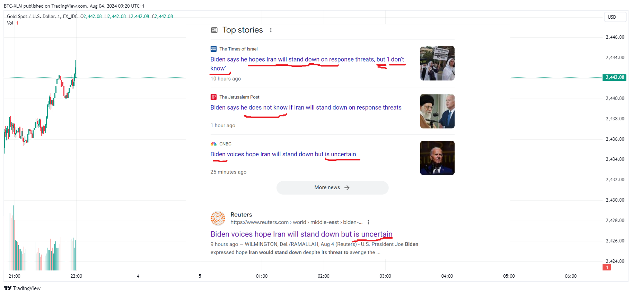
Task: Click The Jerusalem Post source name
Action: point(239,97)
